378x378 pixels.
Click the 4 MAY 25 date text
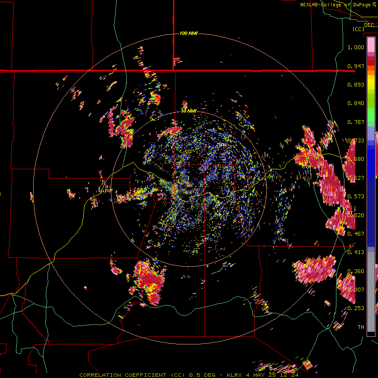tap(260, 375)
